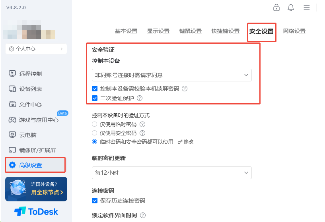
Task: Click help icon beside 二次验证保护
Action: (140, 98)
